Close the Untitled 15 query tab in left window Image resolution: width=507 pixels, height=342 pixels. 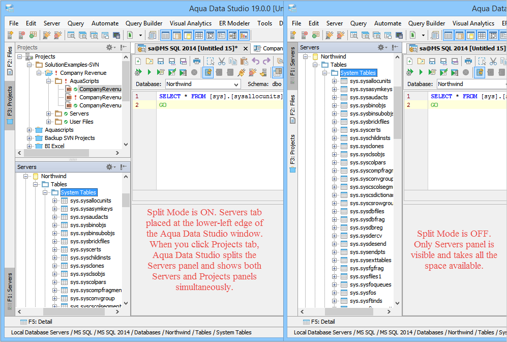[246, 48]
